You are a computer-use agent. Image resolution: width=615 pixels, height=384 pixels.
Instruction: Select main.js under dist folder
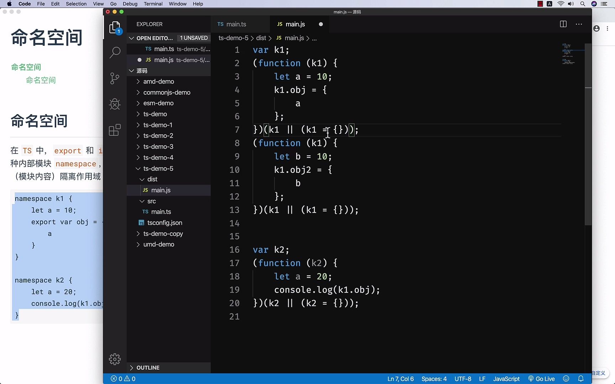[x=169, y=190]
